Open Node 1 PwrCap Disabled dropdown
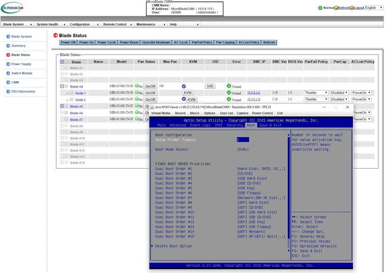Screen dimensions: 386x273 click(339, 92)
